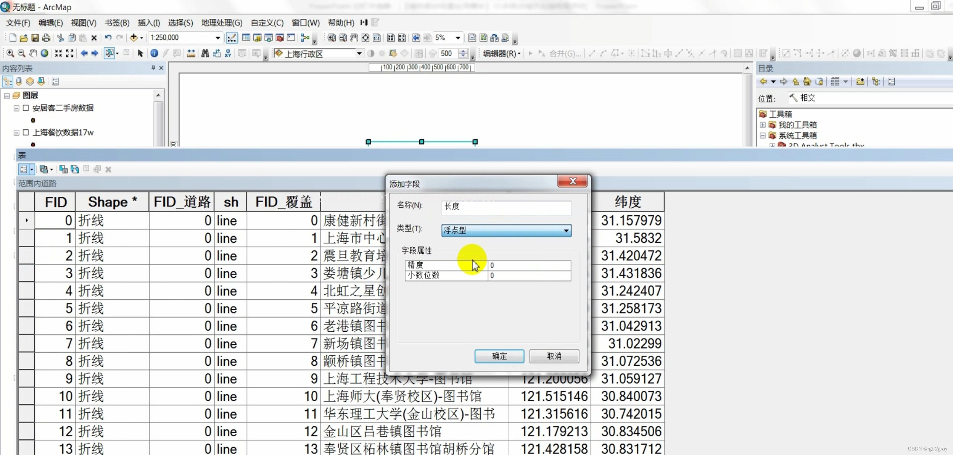The image size is (953, 455).
Task: Click List By Selection icon in contents
Action: click(41, 81)
